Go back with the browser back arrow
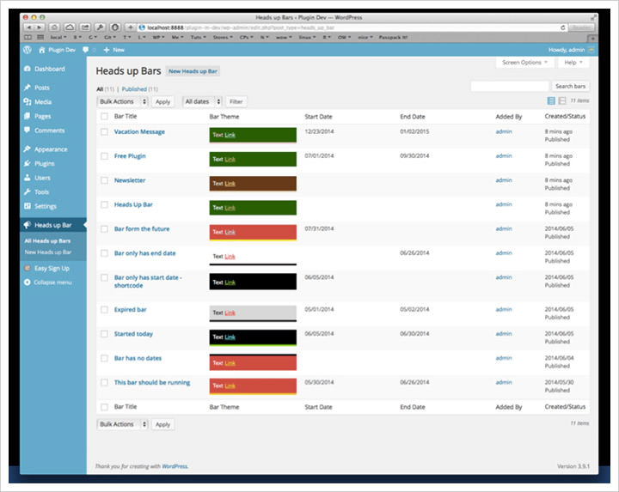The width and height of the screenshot is (619, 492). 28,27
